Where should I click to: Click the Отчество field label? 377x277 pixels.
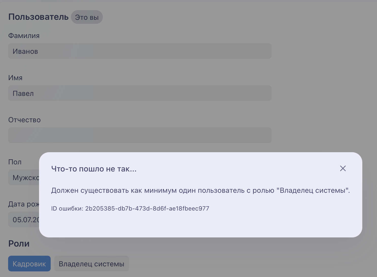click(25, 120)
